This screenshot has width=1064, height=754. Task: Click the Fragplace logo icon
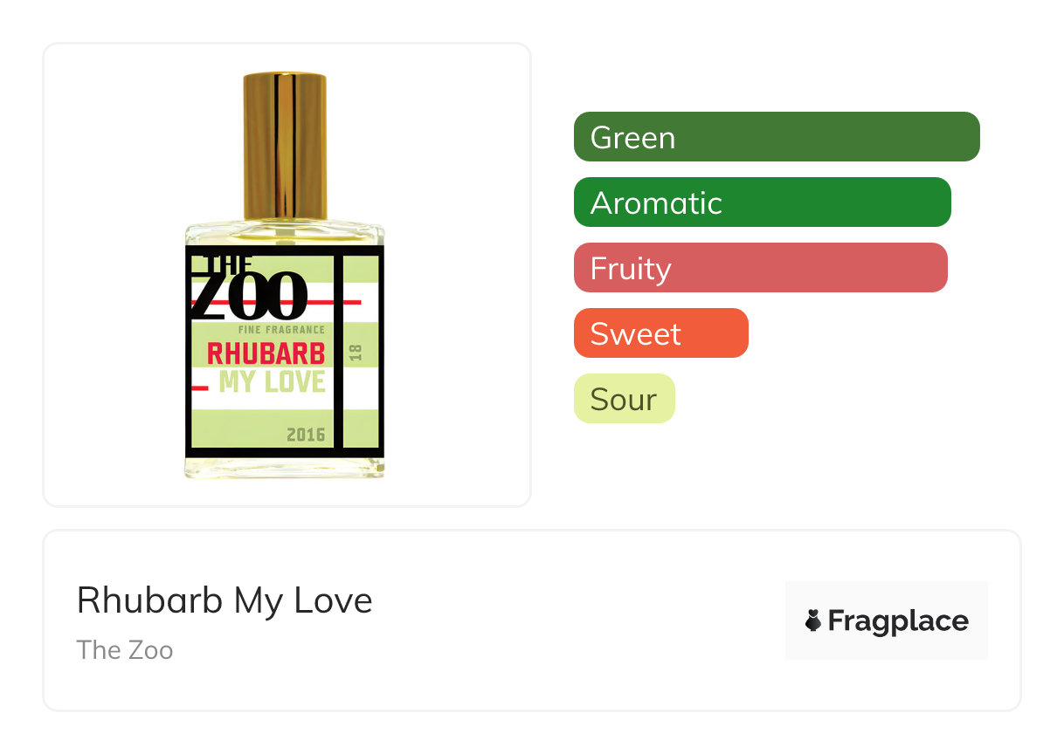tap(813, 620)
